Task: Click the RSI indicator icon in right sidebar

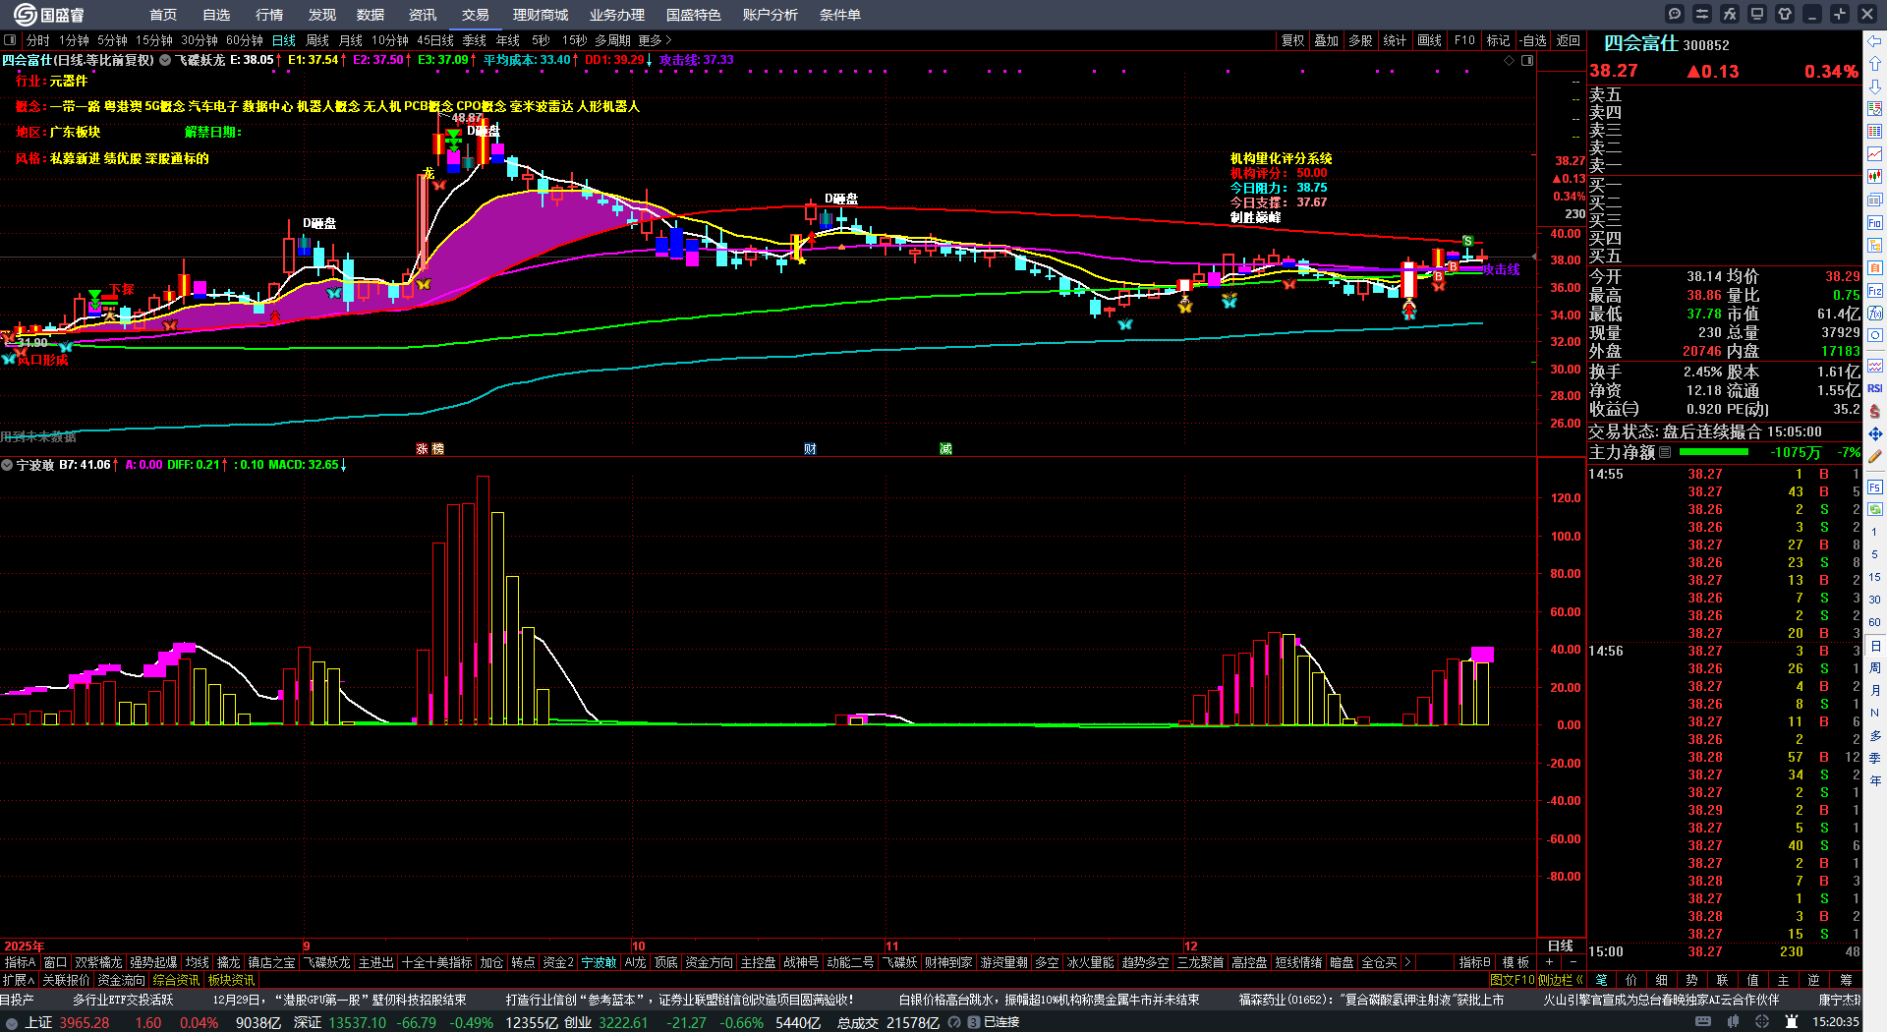Action: tap(1875, 388)
